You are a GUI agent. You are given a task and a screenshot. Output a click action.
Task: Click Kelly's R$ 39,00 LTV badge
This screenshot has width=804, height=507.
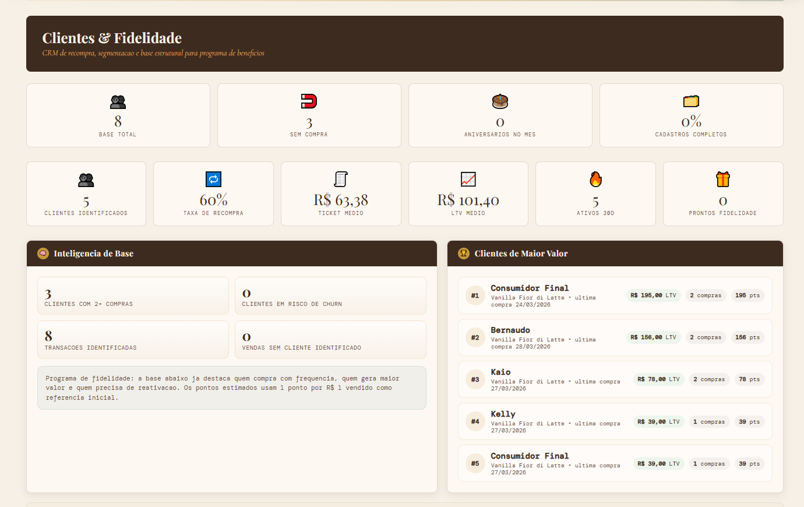[x=658, y=421]
